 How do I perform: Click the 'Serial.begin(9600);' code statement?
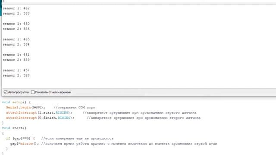[x=25, y=107]
